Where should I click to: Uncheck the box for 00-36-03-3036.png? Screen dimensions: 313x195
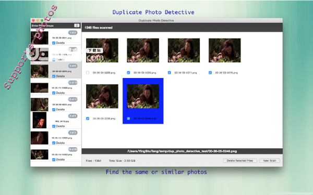point(88,119)
